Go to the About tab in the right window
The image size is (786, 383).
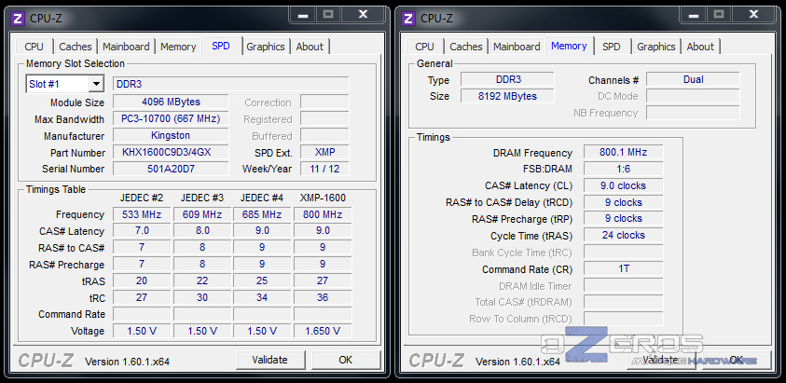pyautogui.click(x=700, y=47)
